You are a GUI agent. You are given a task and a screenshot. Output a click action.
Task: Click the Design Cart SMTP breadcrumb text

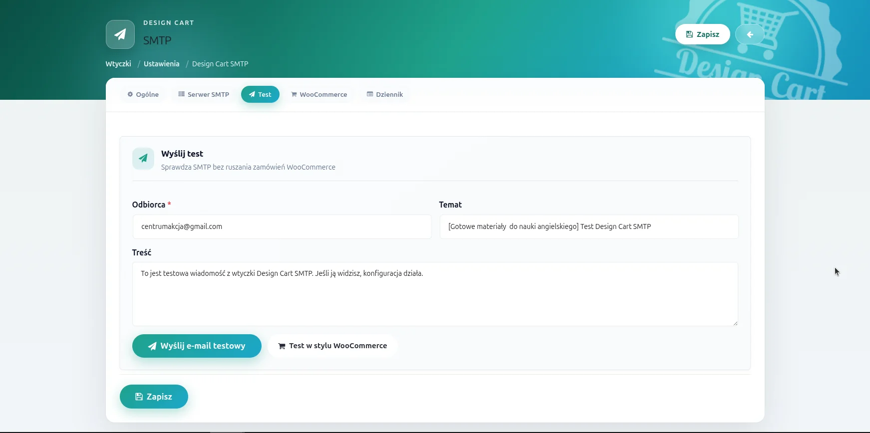[220, 64]
